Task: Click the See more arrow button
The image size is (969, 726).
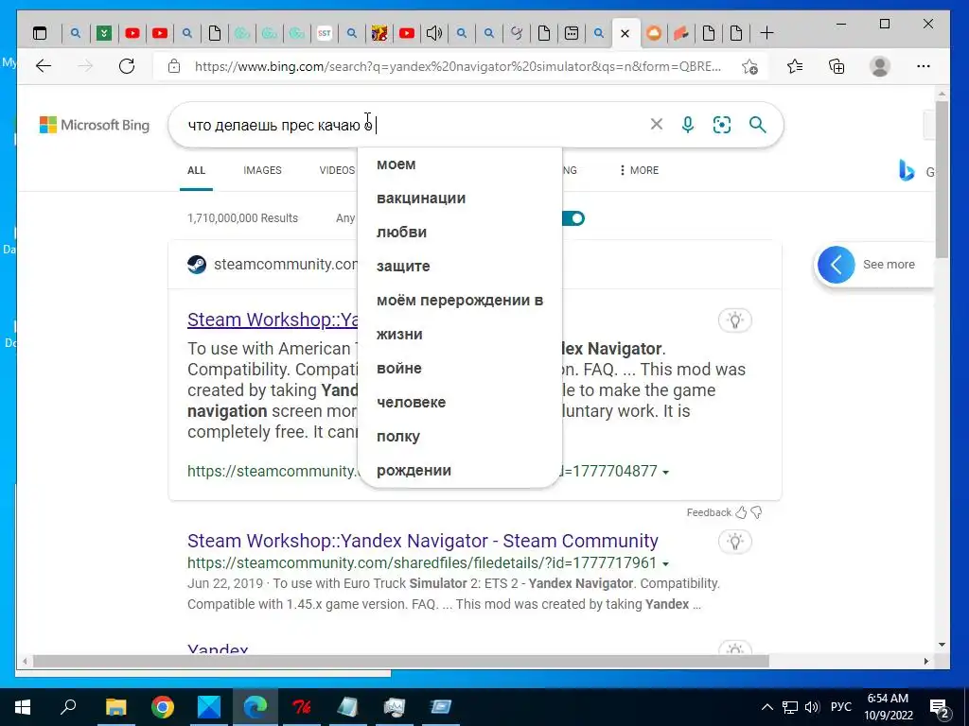Action: (837, 265)
